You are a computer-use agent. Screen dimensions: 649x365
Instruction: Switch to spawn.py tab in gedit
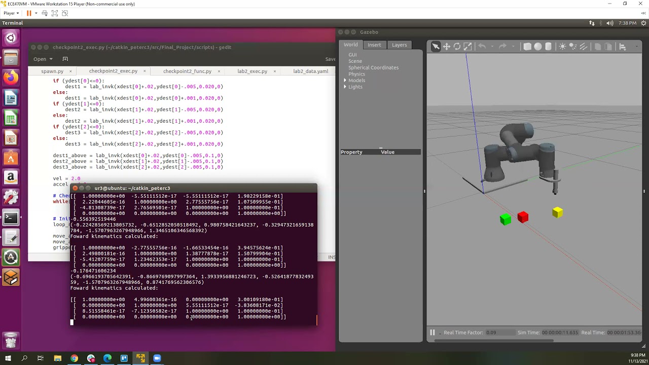pos(52,71)
